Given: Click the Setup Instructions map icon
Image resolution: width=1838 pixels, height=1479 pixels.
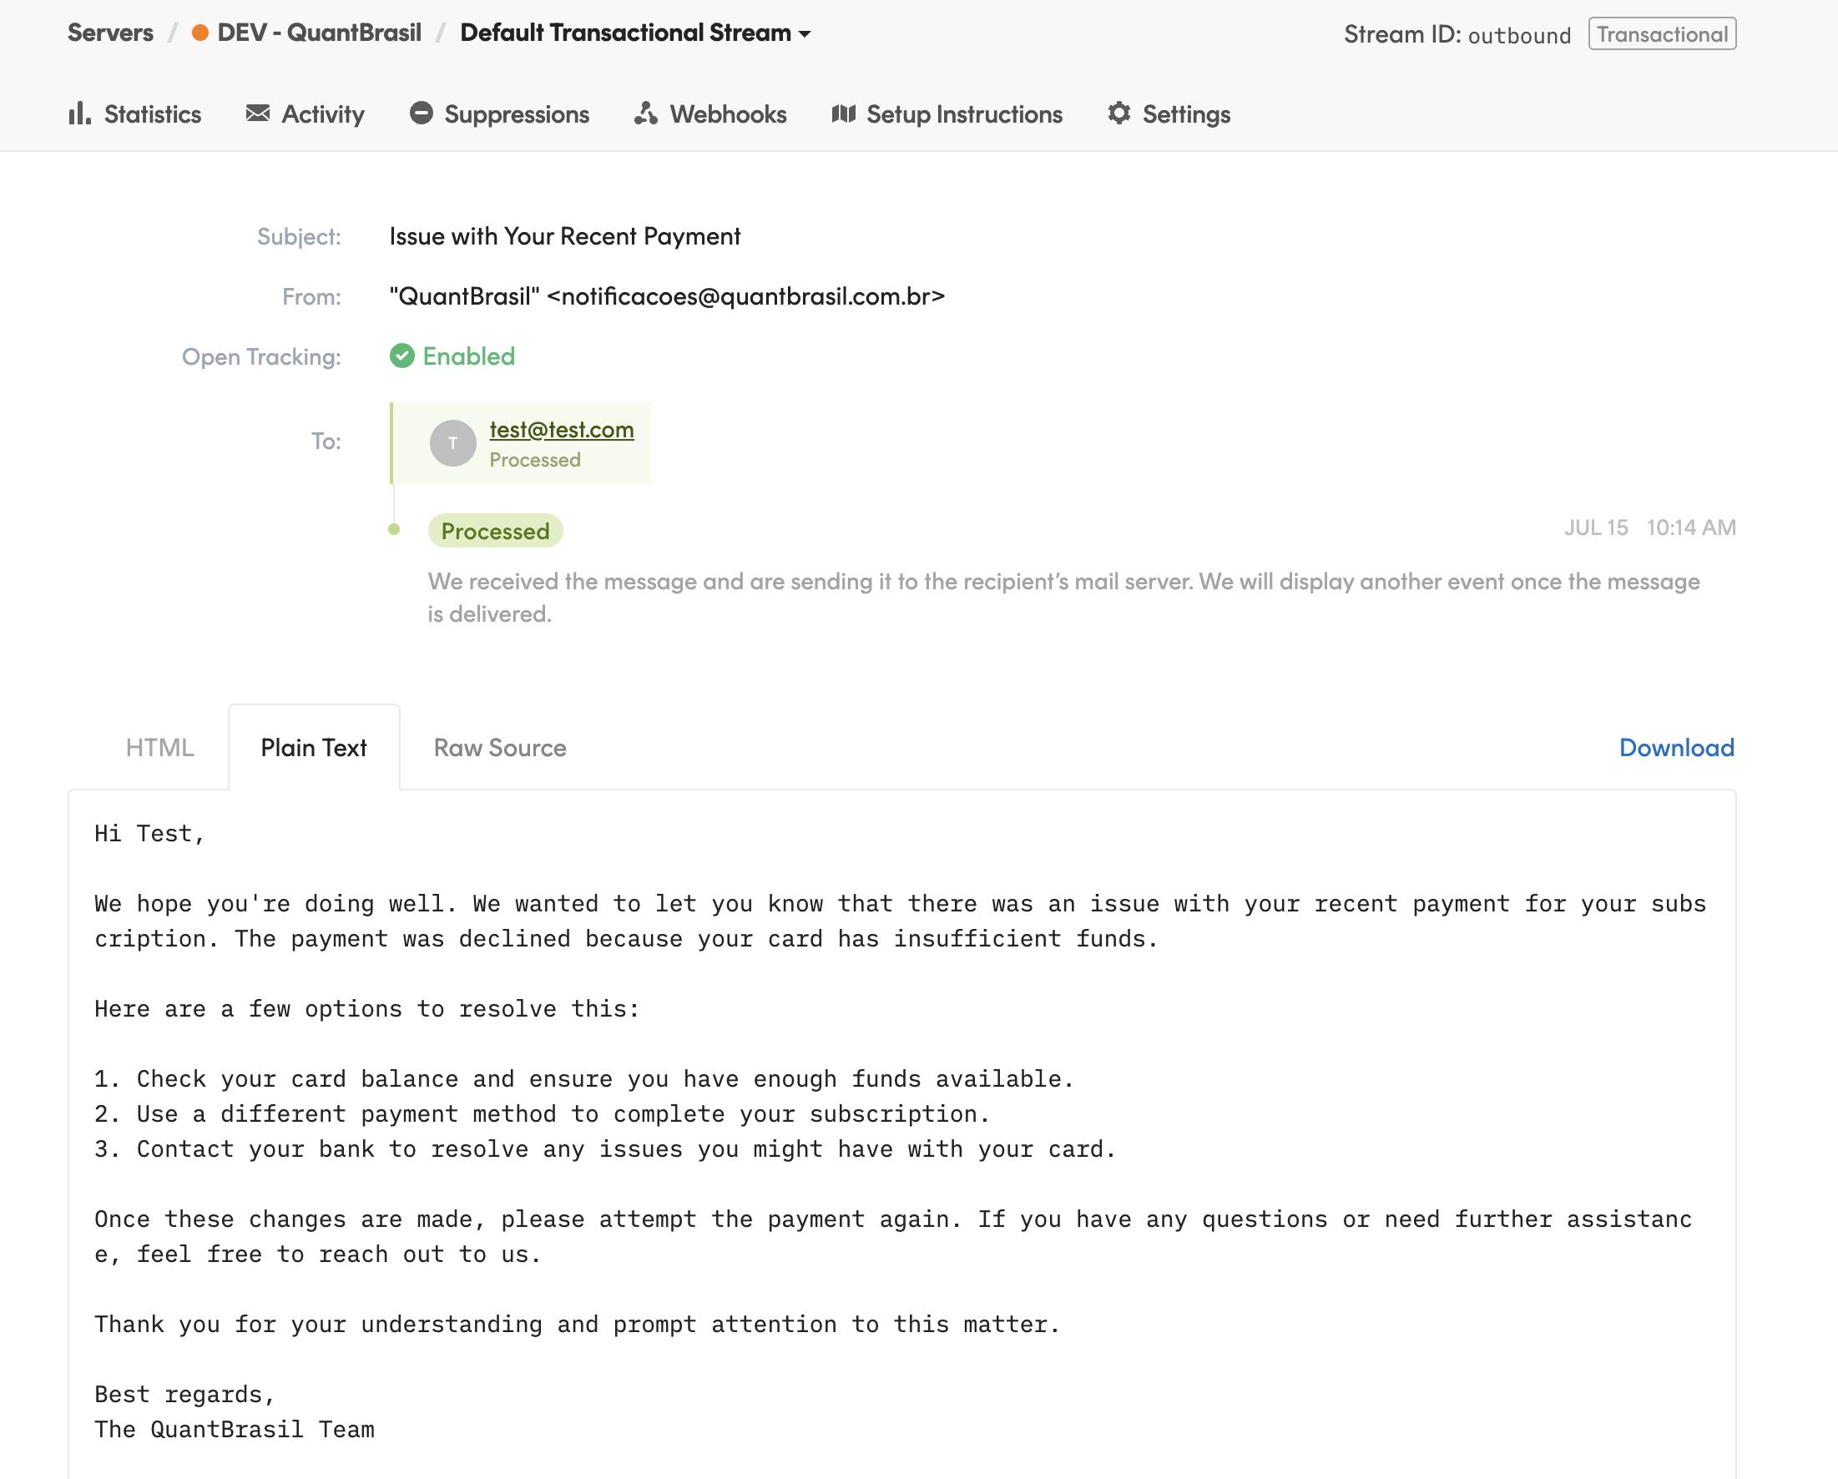Looking at the screenshot, I should coord(843,114).
